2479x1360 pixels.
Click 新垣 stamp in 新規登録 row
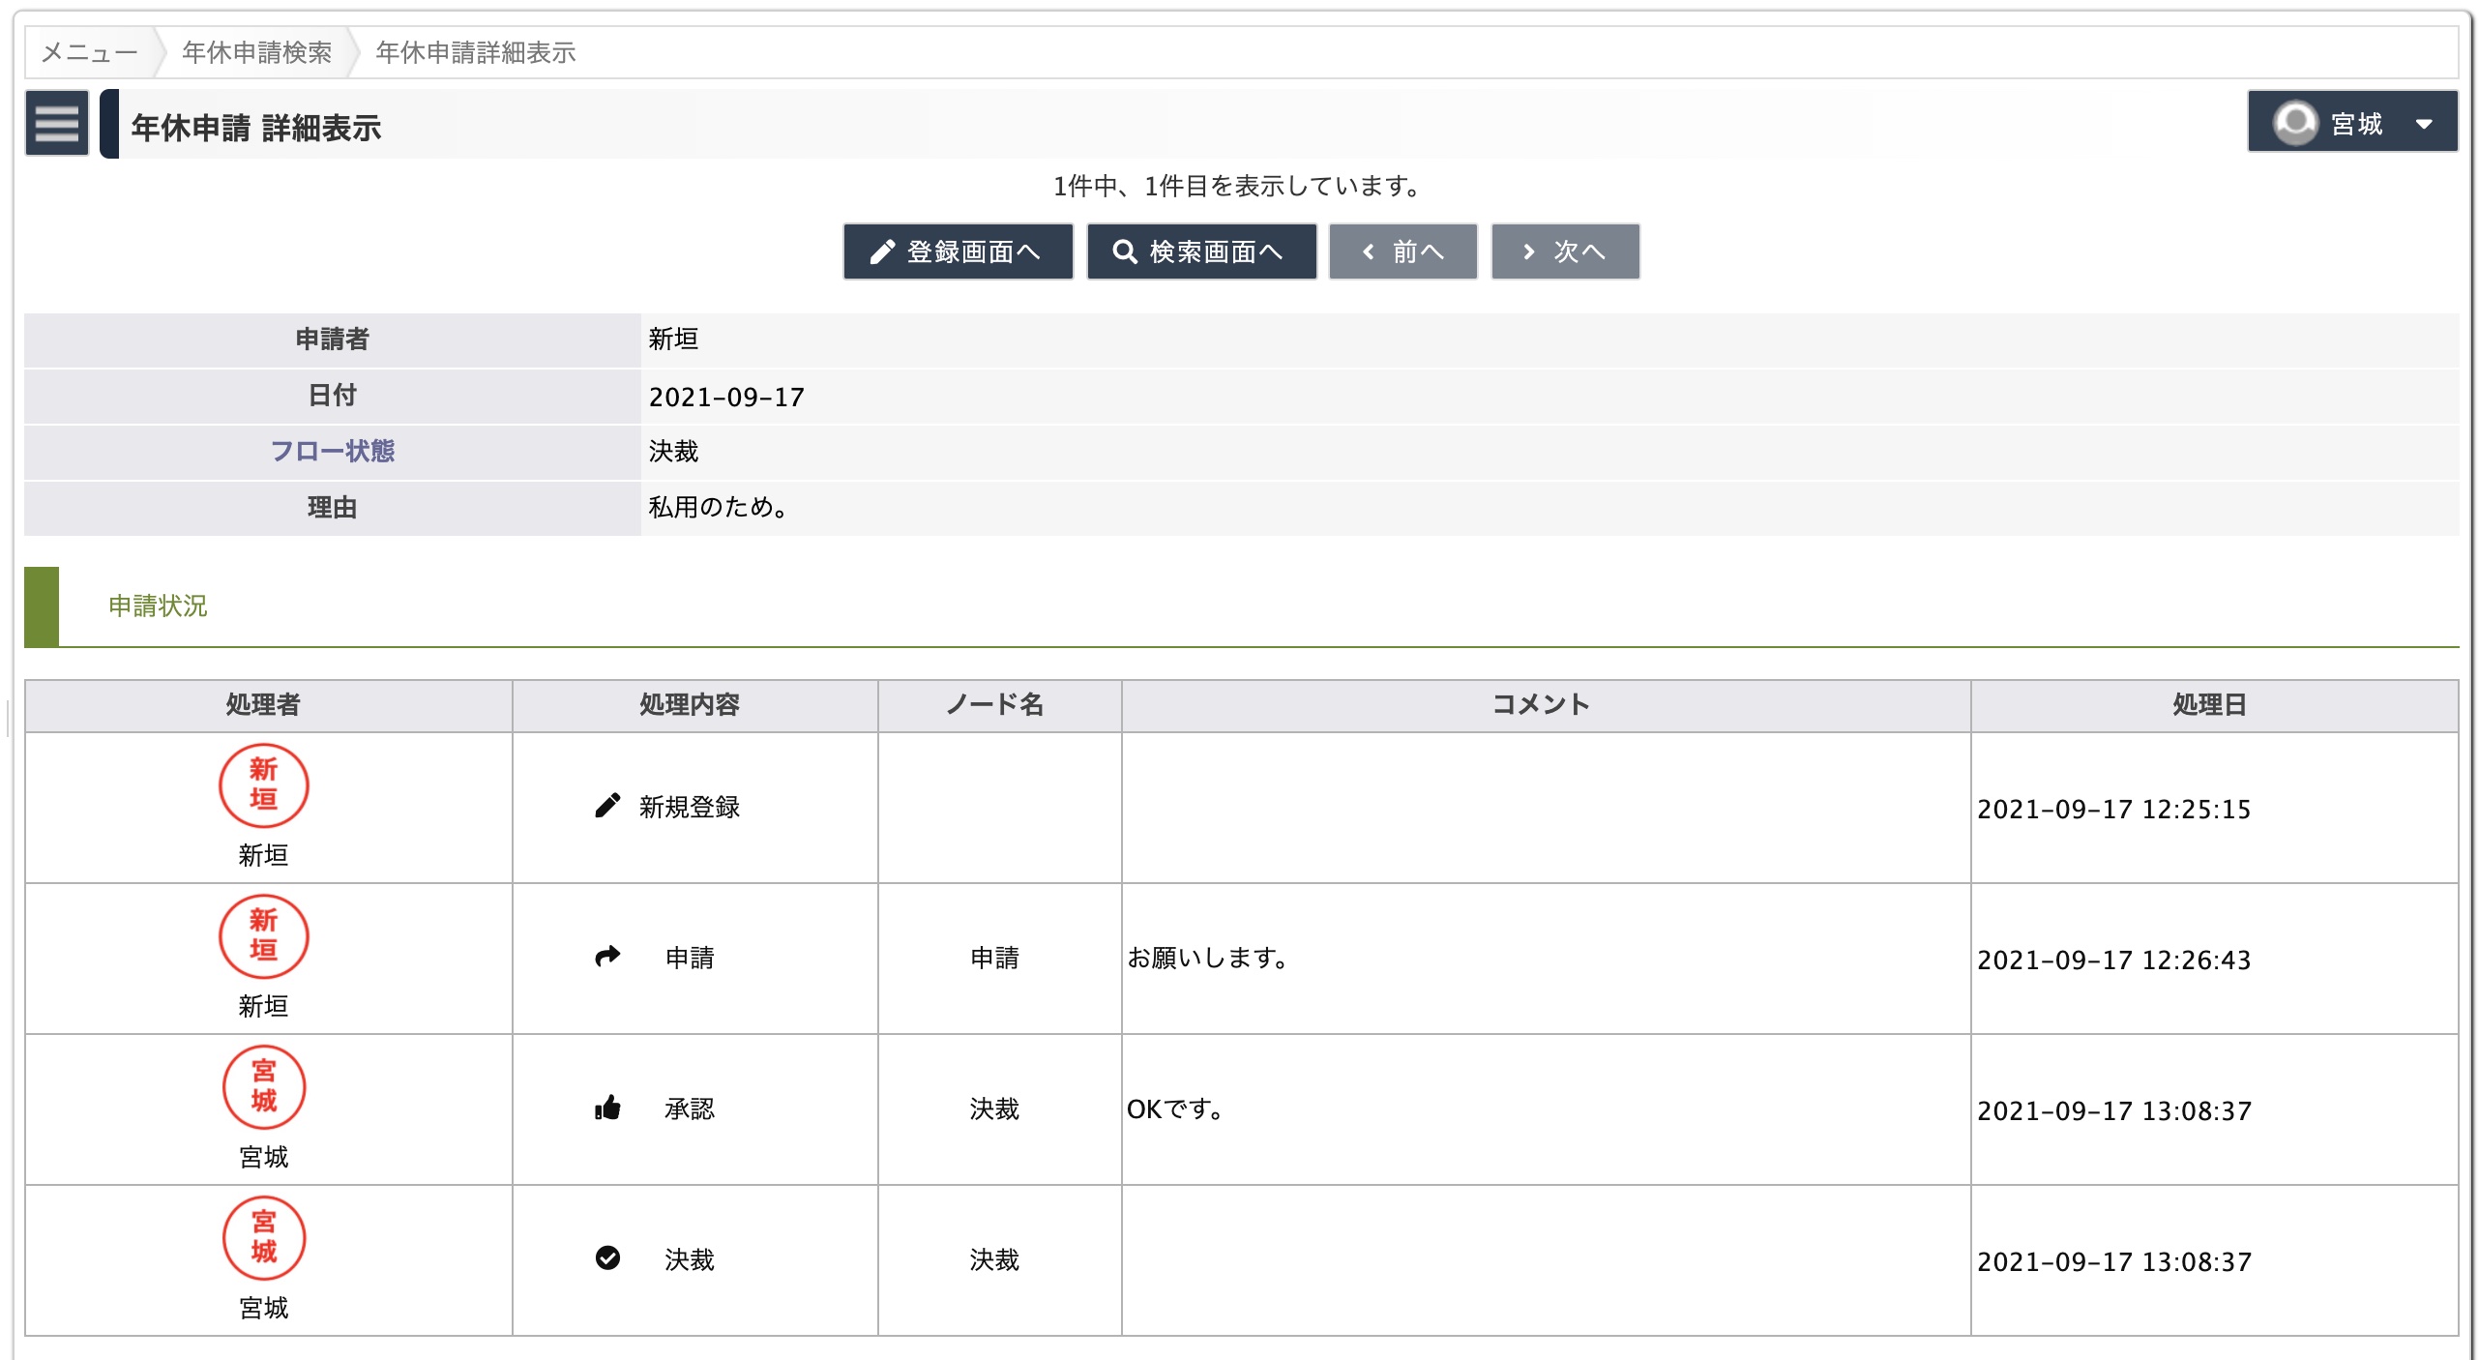tap(263, 785)
